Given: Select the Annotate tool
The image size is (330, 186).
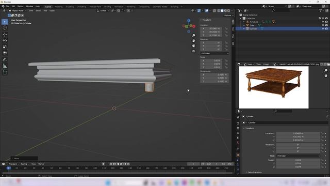Looking at the screenshot, I should pyautogui.click(x=5, y=60).
